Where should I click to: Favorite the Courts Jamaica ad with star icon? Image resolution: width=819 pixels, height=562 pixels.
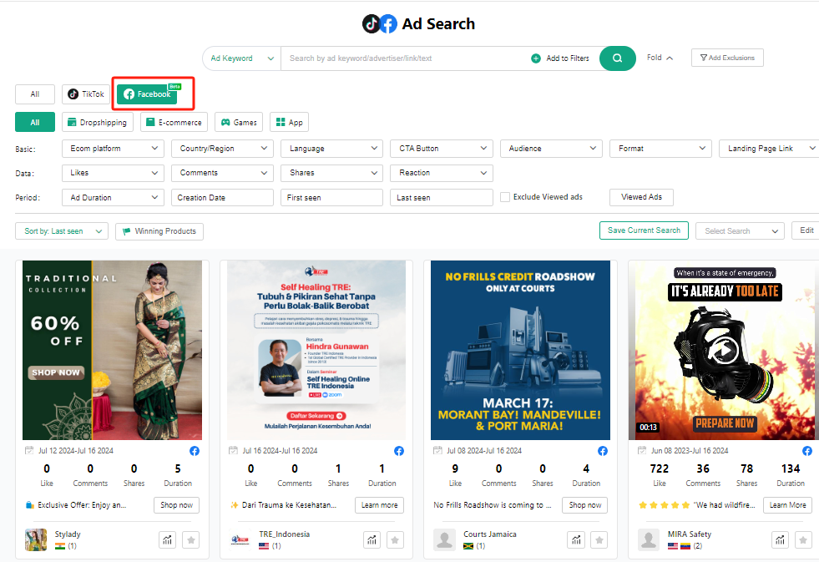(599, 540)
